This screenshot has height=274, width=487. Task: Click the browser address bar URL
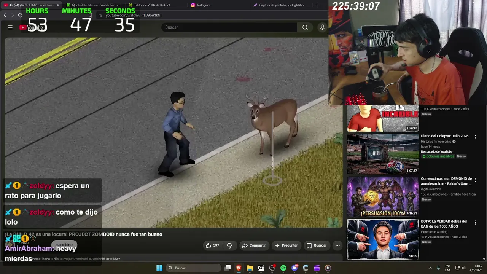point(134,15)
